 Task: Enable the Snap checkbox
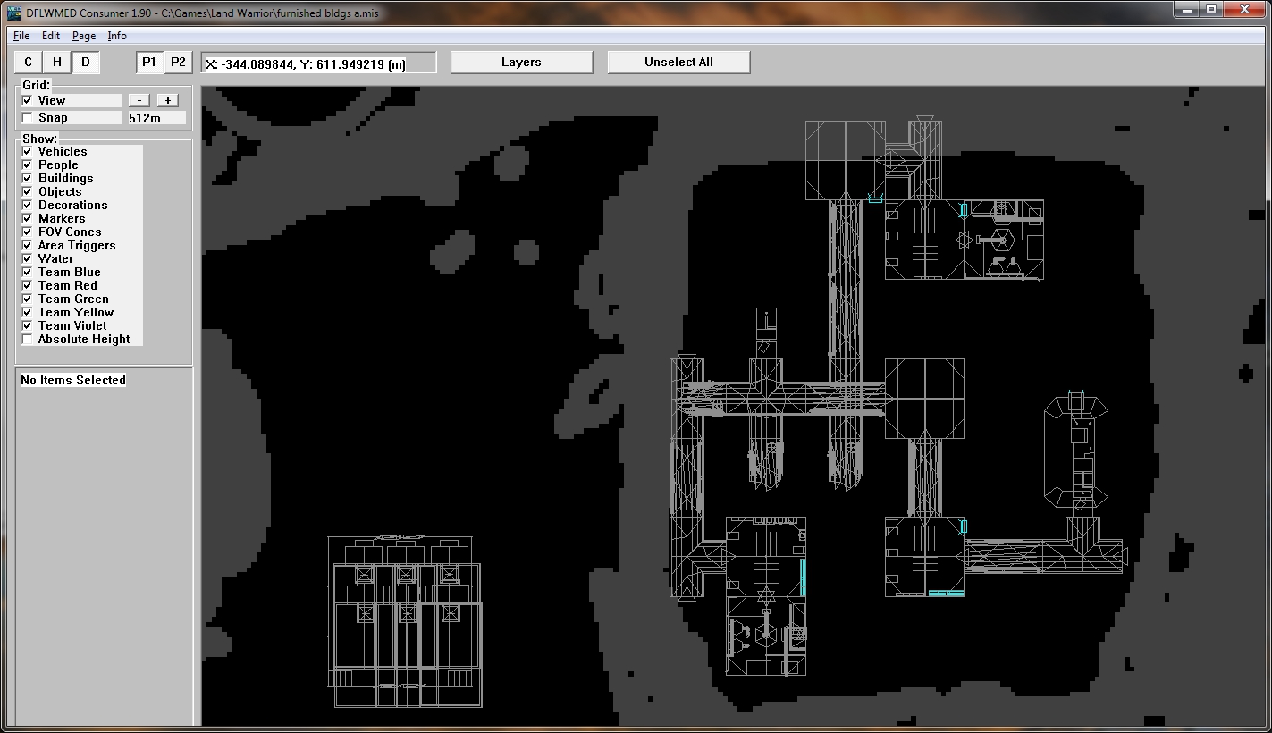pyautogui.click(x=28, y=118)
